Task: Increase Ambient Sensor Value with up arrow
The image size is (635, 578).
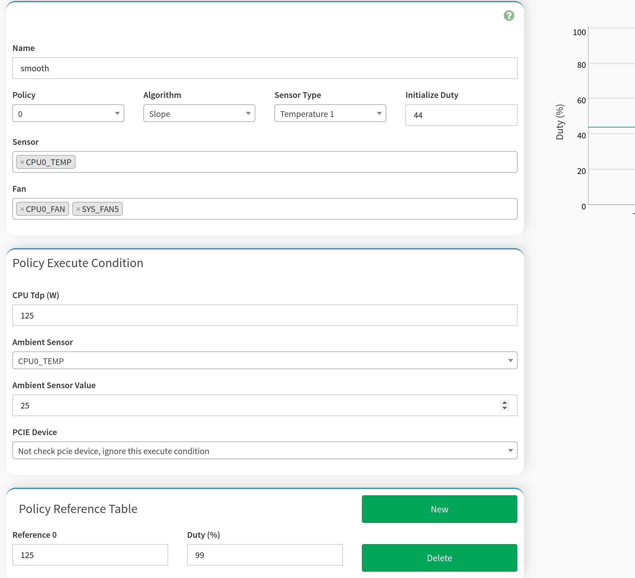Action: (x=504, y=403)
